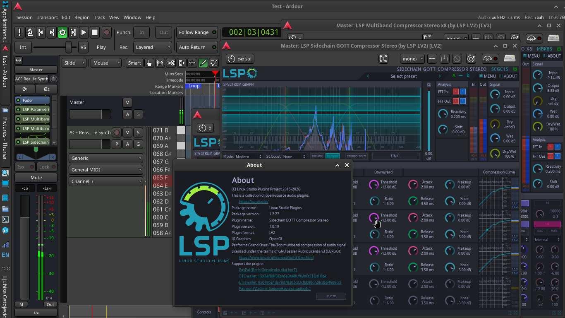The image size is (565, 318).
Task: Toggle the Follow Range option
Action: (197, 32)
